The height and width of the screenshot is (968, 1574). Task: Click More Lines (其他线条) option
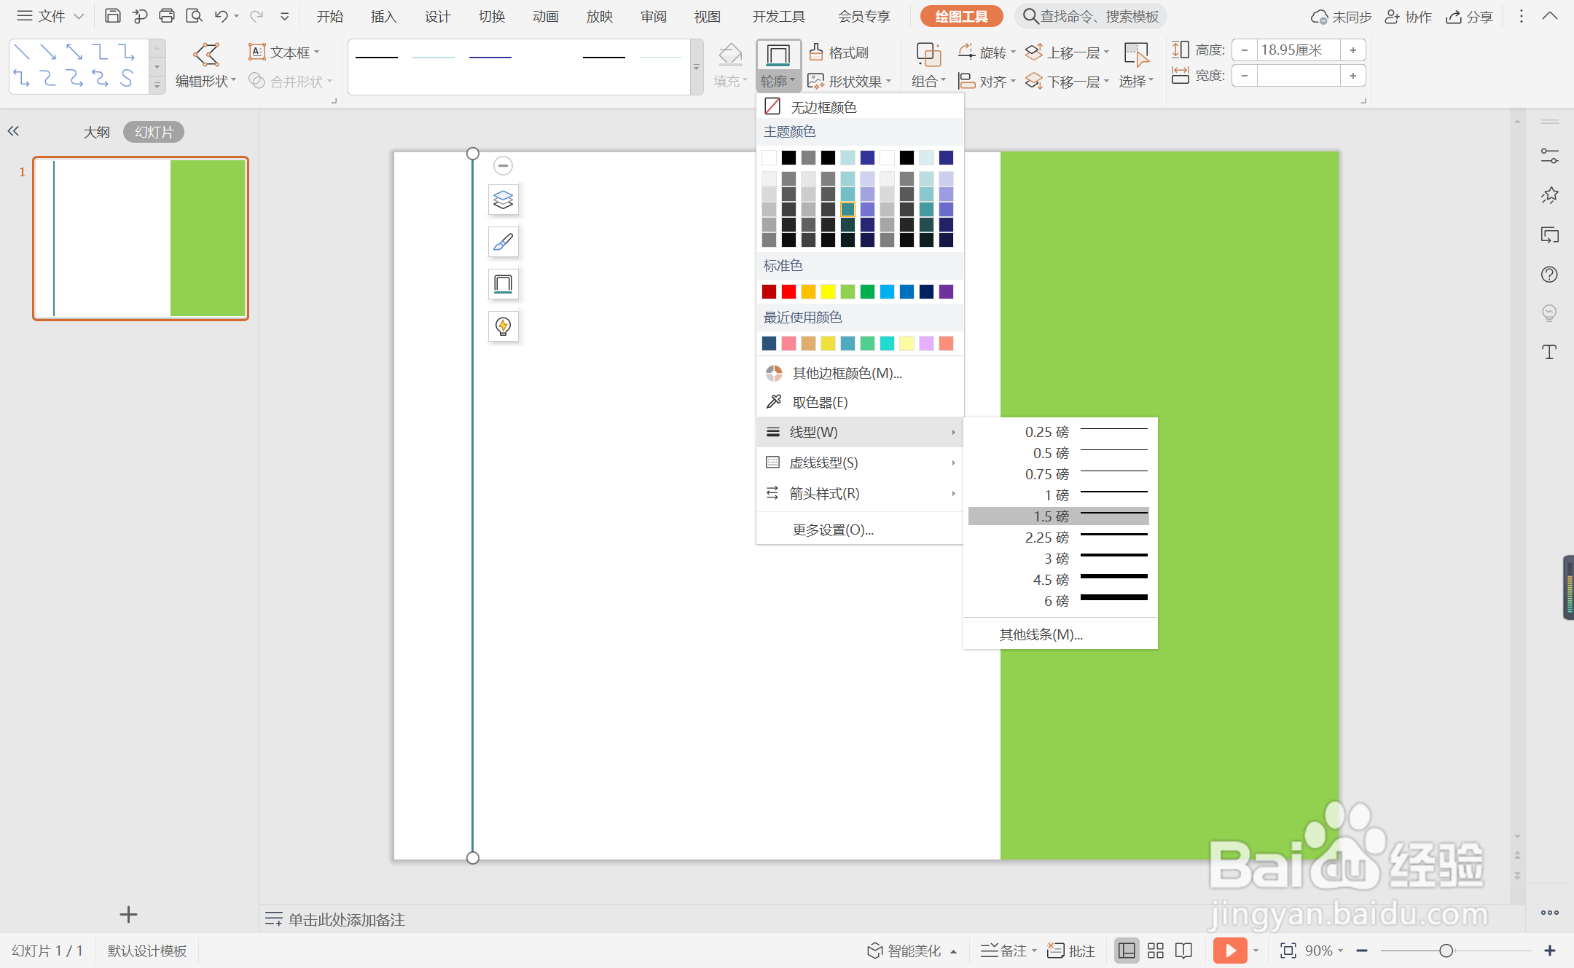tap(1041, 634)
